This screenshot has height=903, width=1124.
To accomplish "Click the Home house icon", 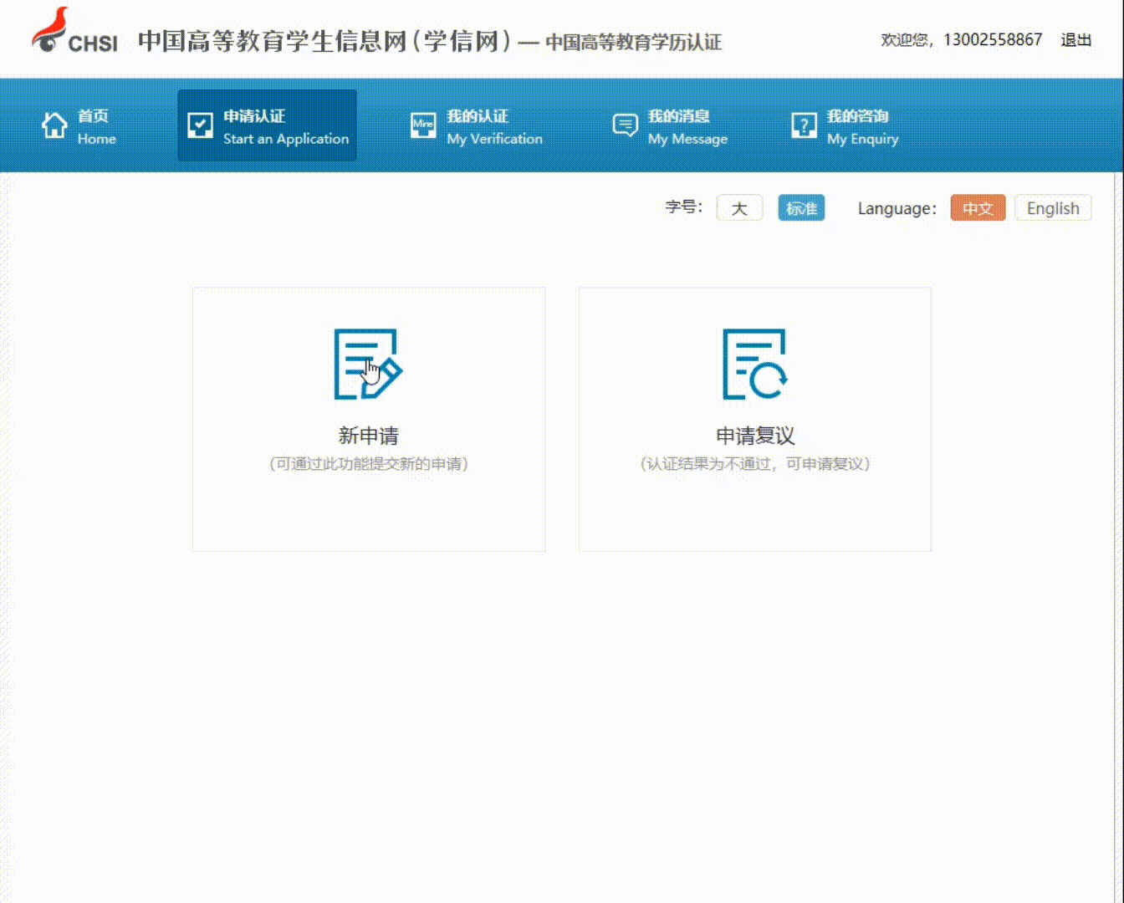I will 54,125.
